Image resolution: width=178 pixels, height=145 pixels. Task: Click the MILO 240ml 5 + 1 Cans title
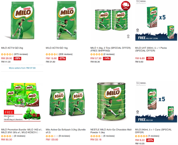click(153, 131)
